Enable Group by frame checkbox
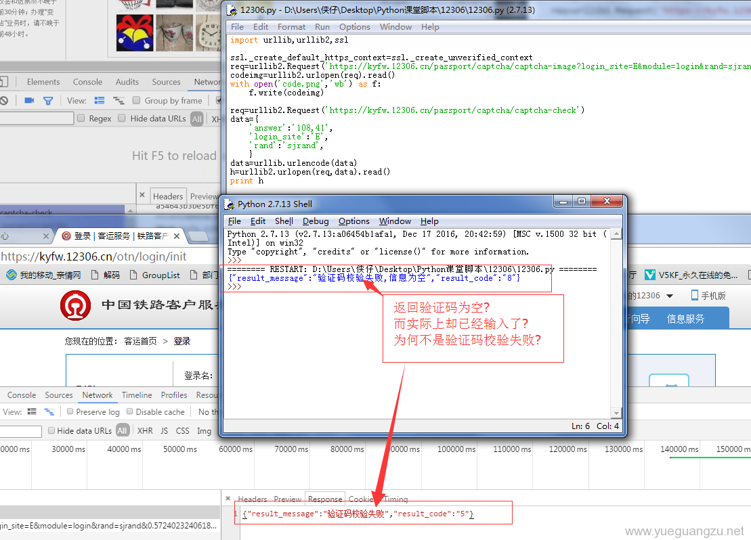Viewport: 751px width, 540px height. pyautogui.click(x=137, y=100)
